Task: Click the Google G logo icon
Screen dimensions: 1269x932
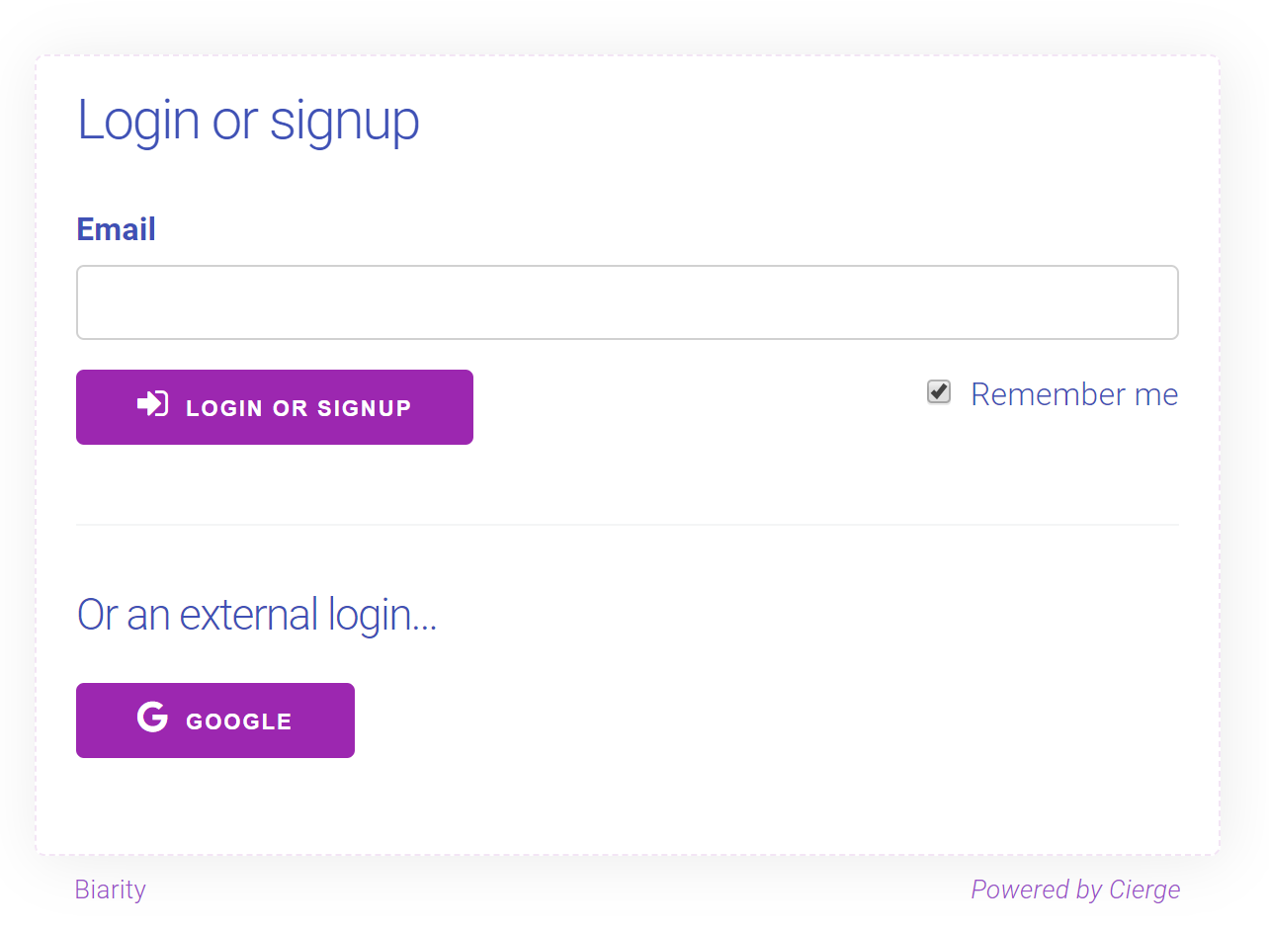Action: click(152, 718)
